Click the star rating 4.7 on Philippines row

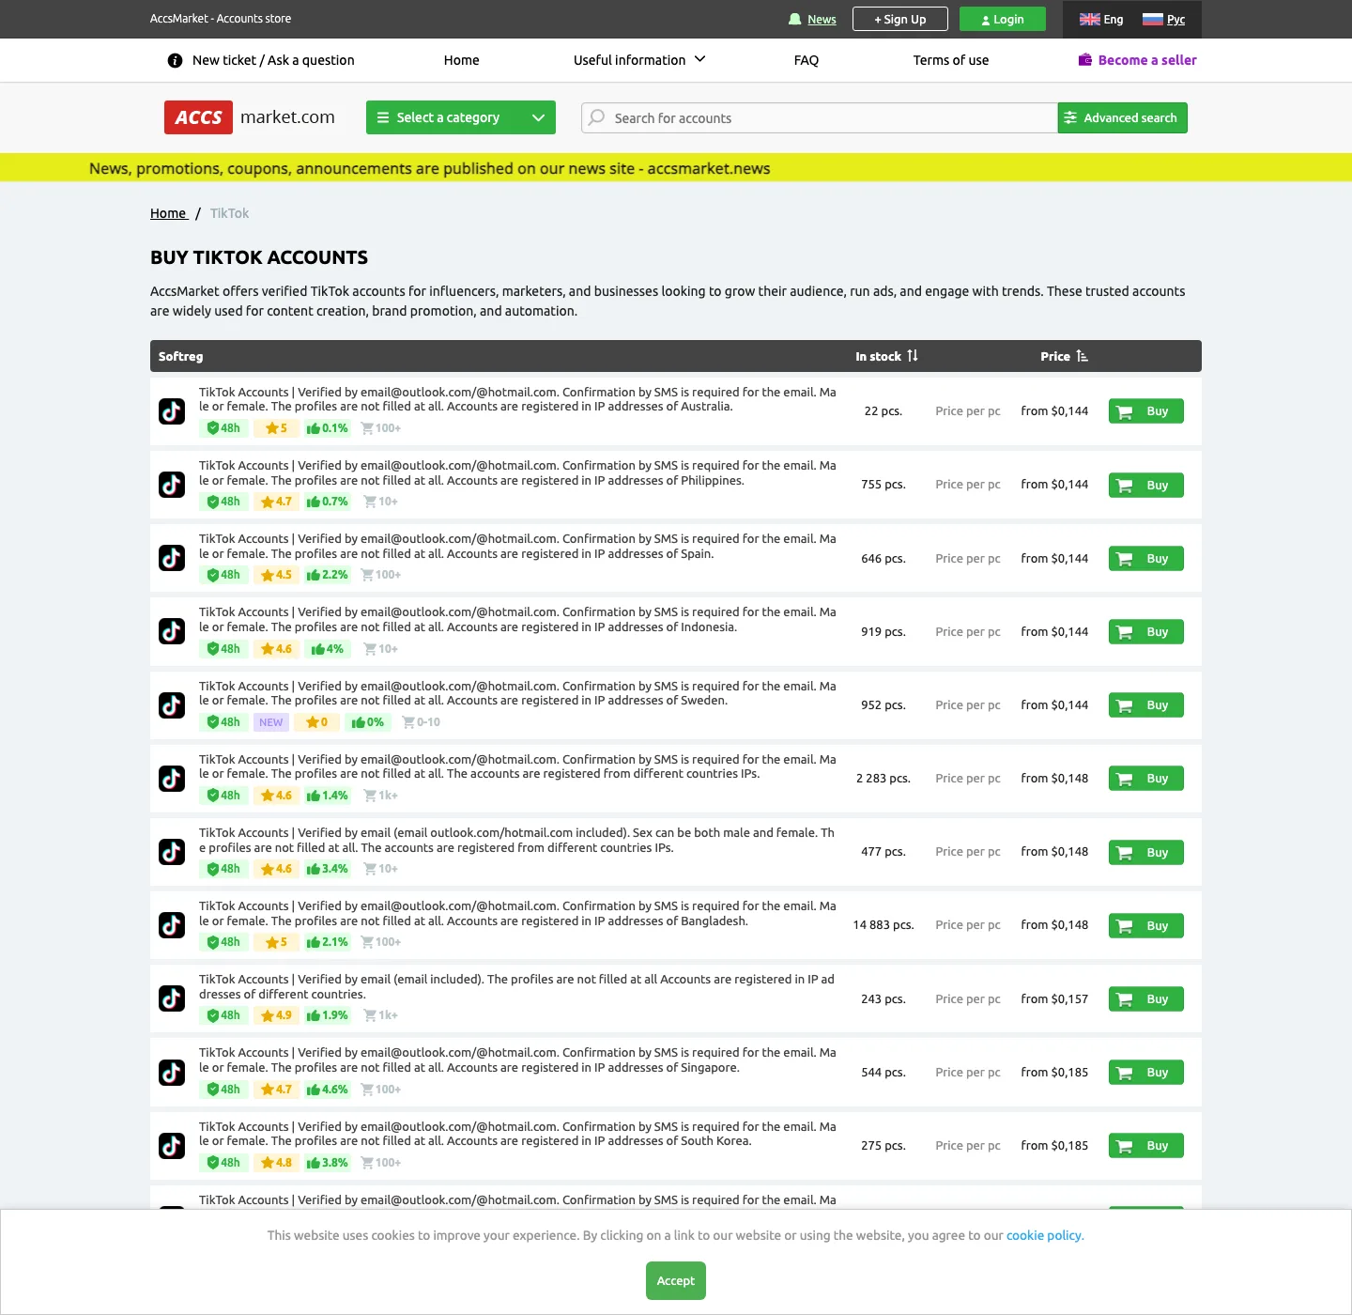click(277, 502)
